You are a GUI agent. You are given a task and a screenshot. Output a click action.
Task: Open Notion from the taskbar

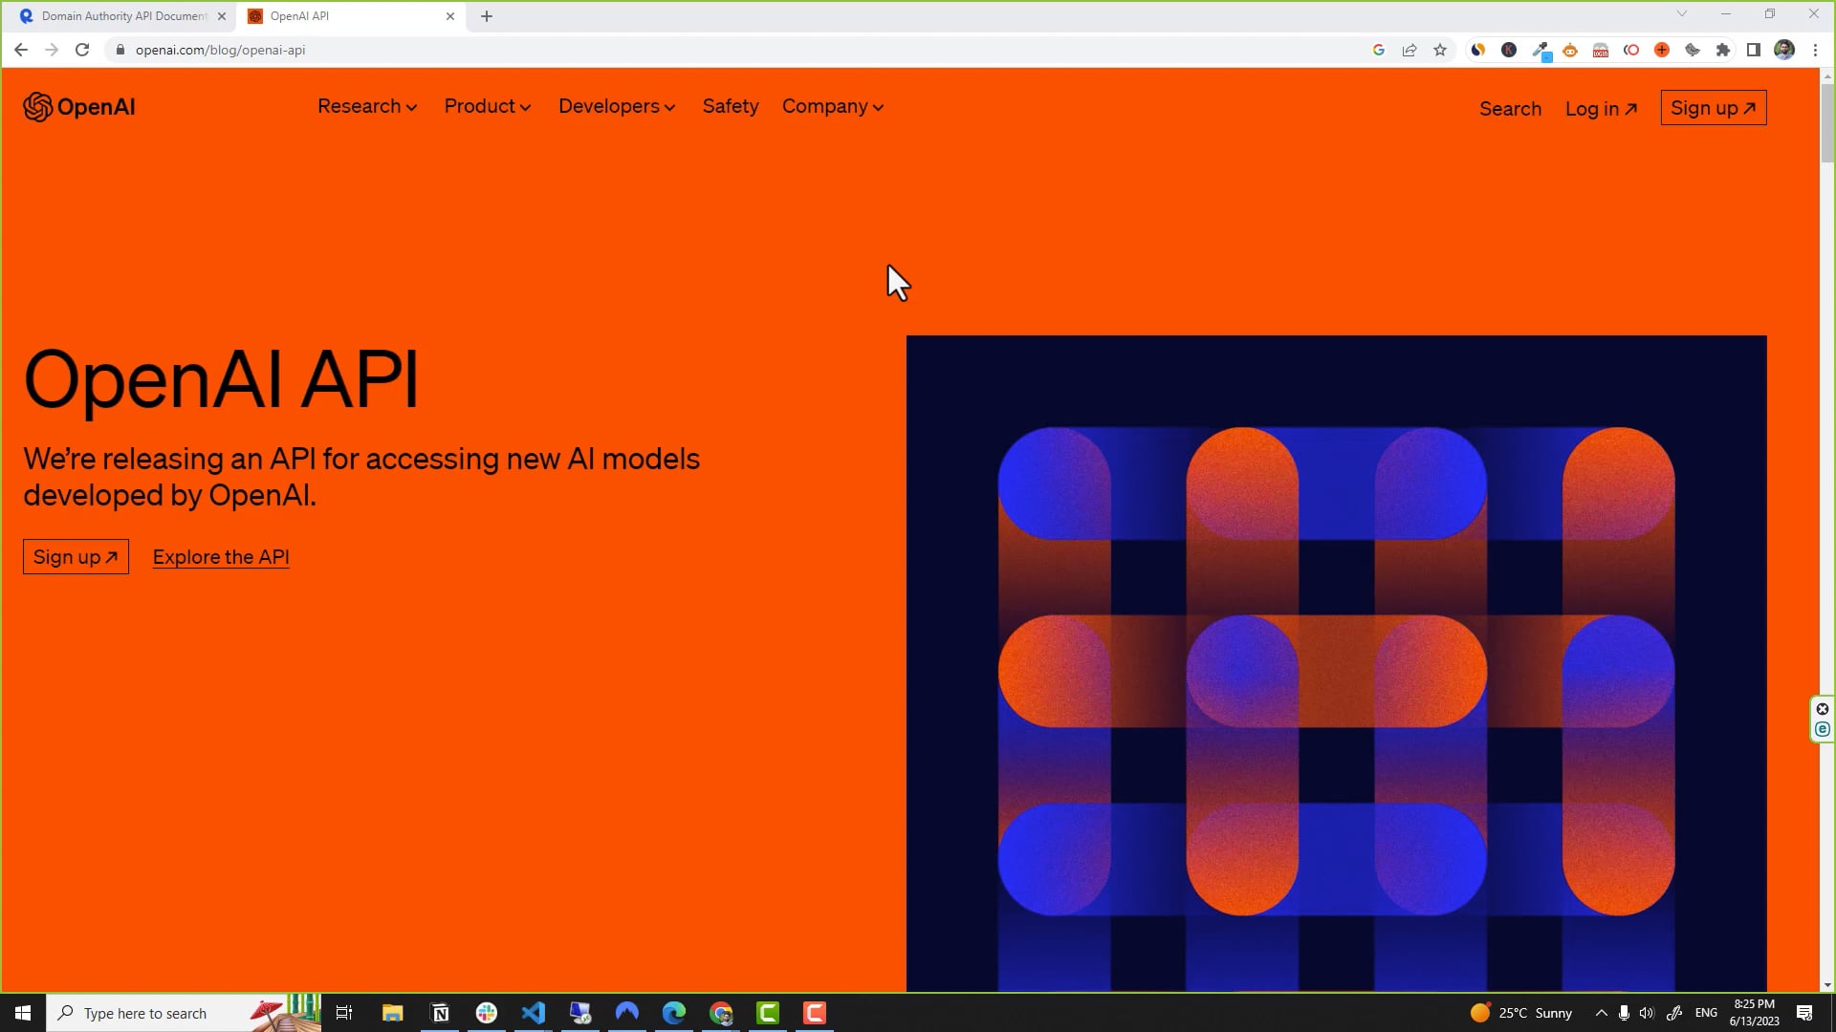coord(440,1013)
